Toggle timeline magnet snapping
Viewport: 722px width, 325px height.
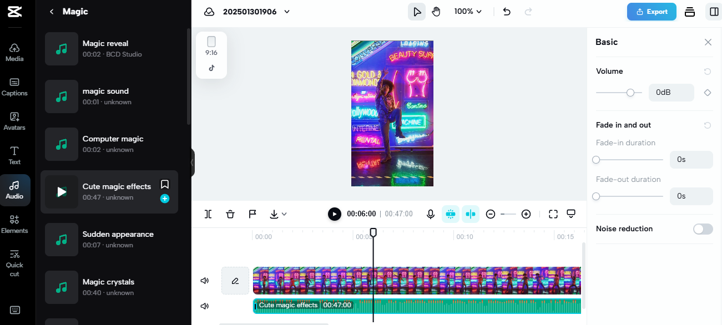pyautogui.click(x=450, y=214)
